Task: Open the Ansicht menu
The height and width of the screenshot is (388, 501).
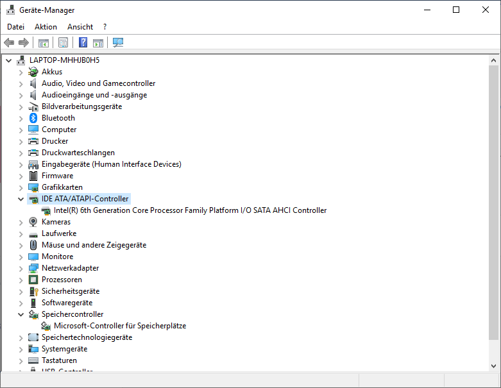Action: [80, 27]
